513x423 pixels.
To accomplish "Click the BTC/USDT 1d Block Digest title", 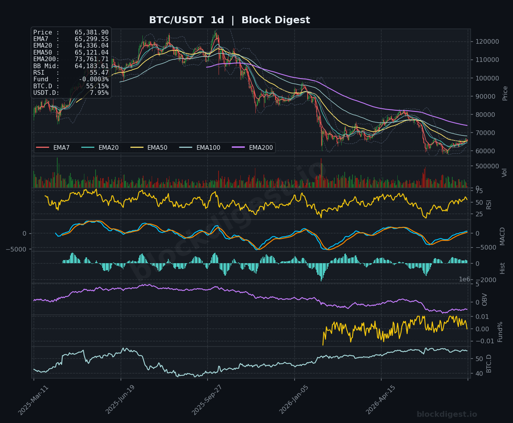I will [x=229, y=20].
